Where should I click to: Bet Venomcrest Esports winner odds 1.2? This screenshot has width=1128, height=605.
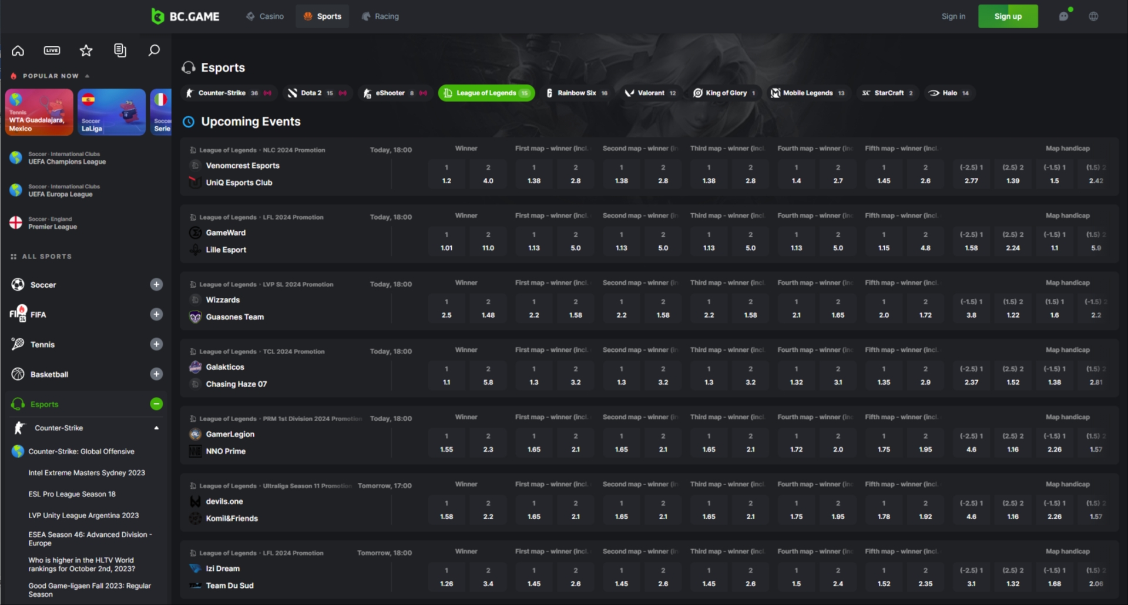(x=446, y=174)
